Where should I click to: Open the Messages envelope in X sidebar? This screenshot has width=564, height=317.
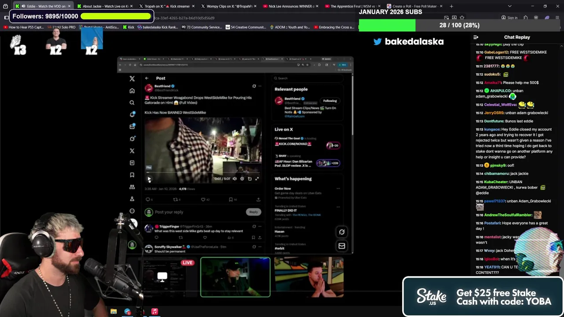(132, 126)
